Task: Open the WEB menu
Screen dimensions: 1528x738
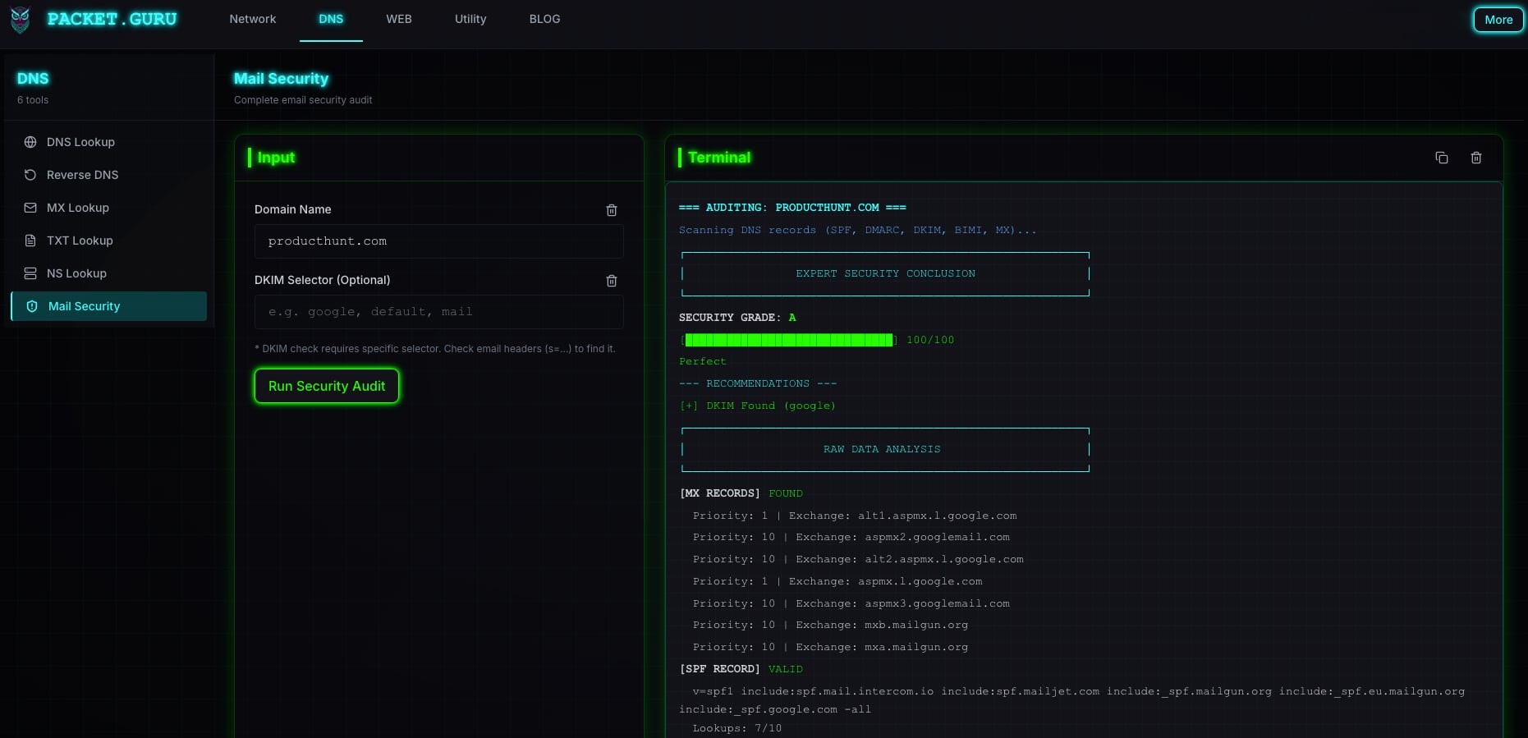Action: [399, 19]
